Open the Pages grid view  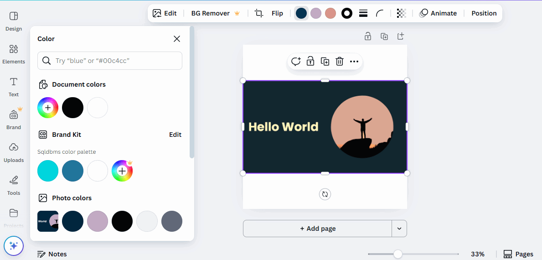[518, 254]
